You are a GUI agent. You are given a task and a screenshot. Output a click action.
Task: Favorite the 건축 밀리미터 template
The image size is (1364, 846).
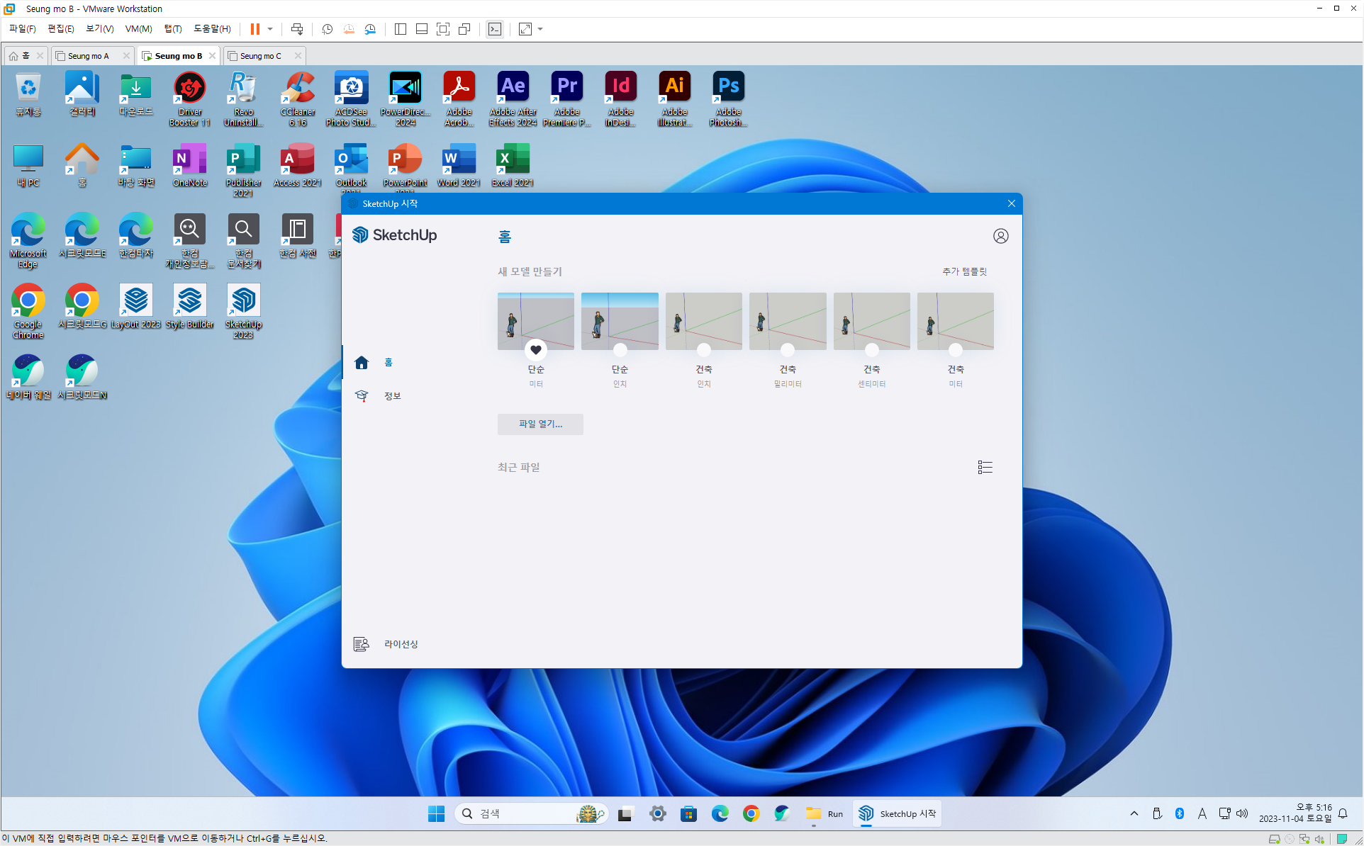(x=788, y=349)
